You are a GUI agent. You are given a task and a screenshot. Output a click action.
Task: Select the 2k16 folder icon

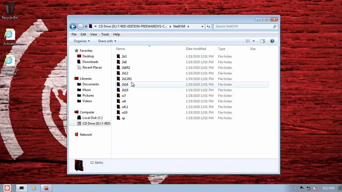[x=118, y=84]
